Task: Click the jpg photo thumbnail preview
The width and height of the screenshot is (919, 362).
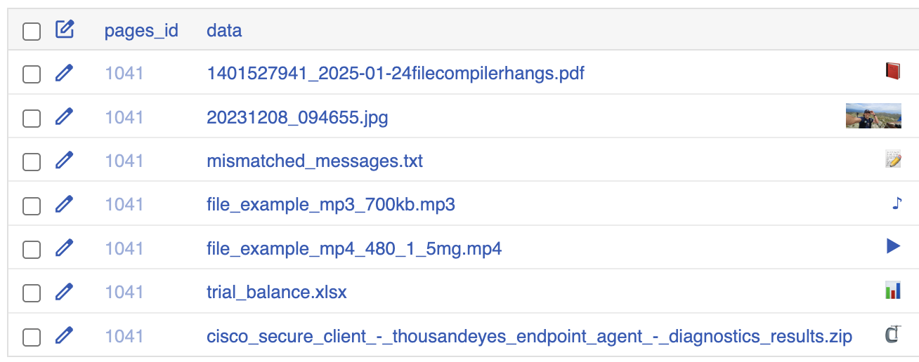Action: click(873, 116)
